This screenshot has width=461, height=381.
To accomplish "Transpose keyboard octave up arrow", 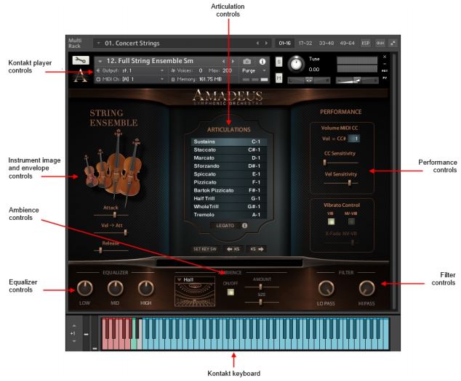I will point(73,326).
